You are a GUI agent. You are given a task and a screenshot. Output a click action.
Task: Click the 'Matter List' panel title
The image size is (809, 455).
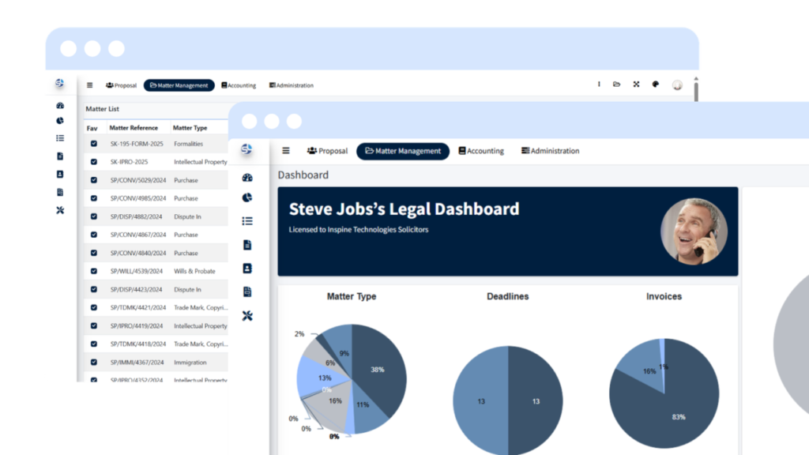[102, 109]
